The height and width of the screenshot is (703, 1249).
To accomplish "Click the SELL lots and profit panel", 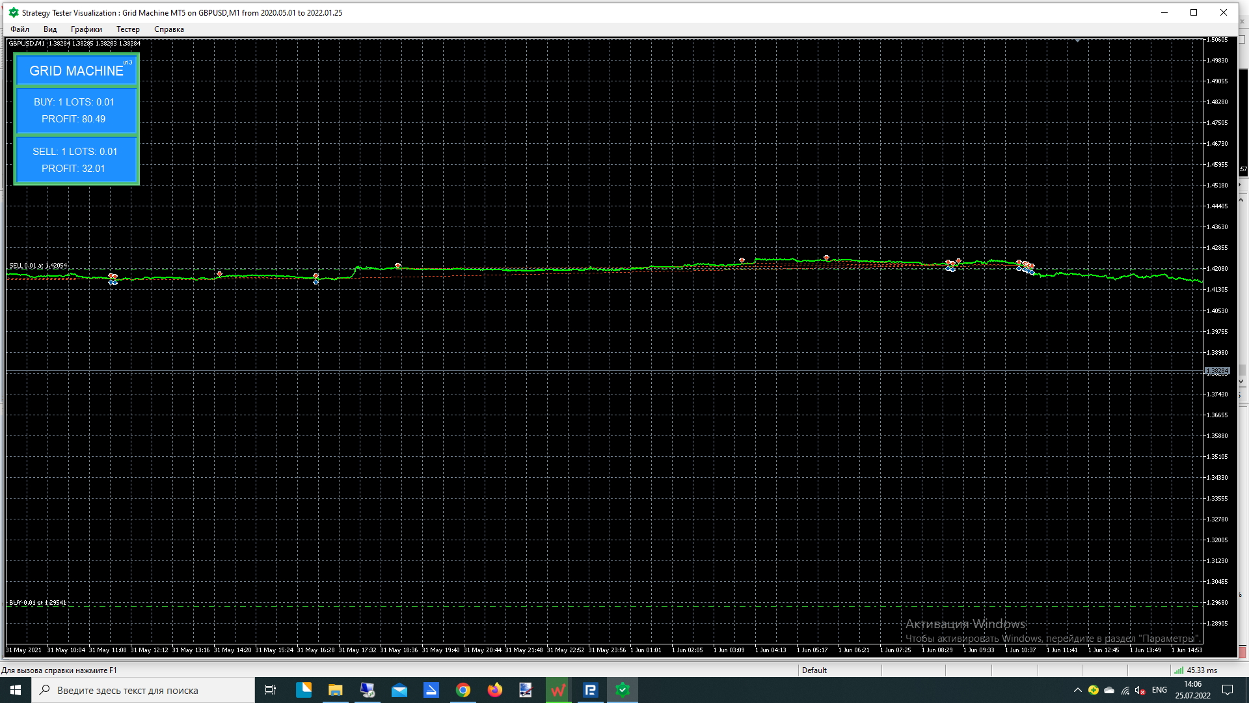I will (76, 160).
